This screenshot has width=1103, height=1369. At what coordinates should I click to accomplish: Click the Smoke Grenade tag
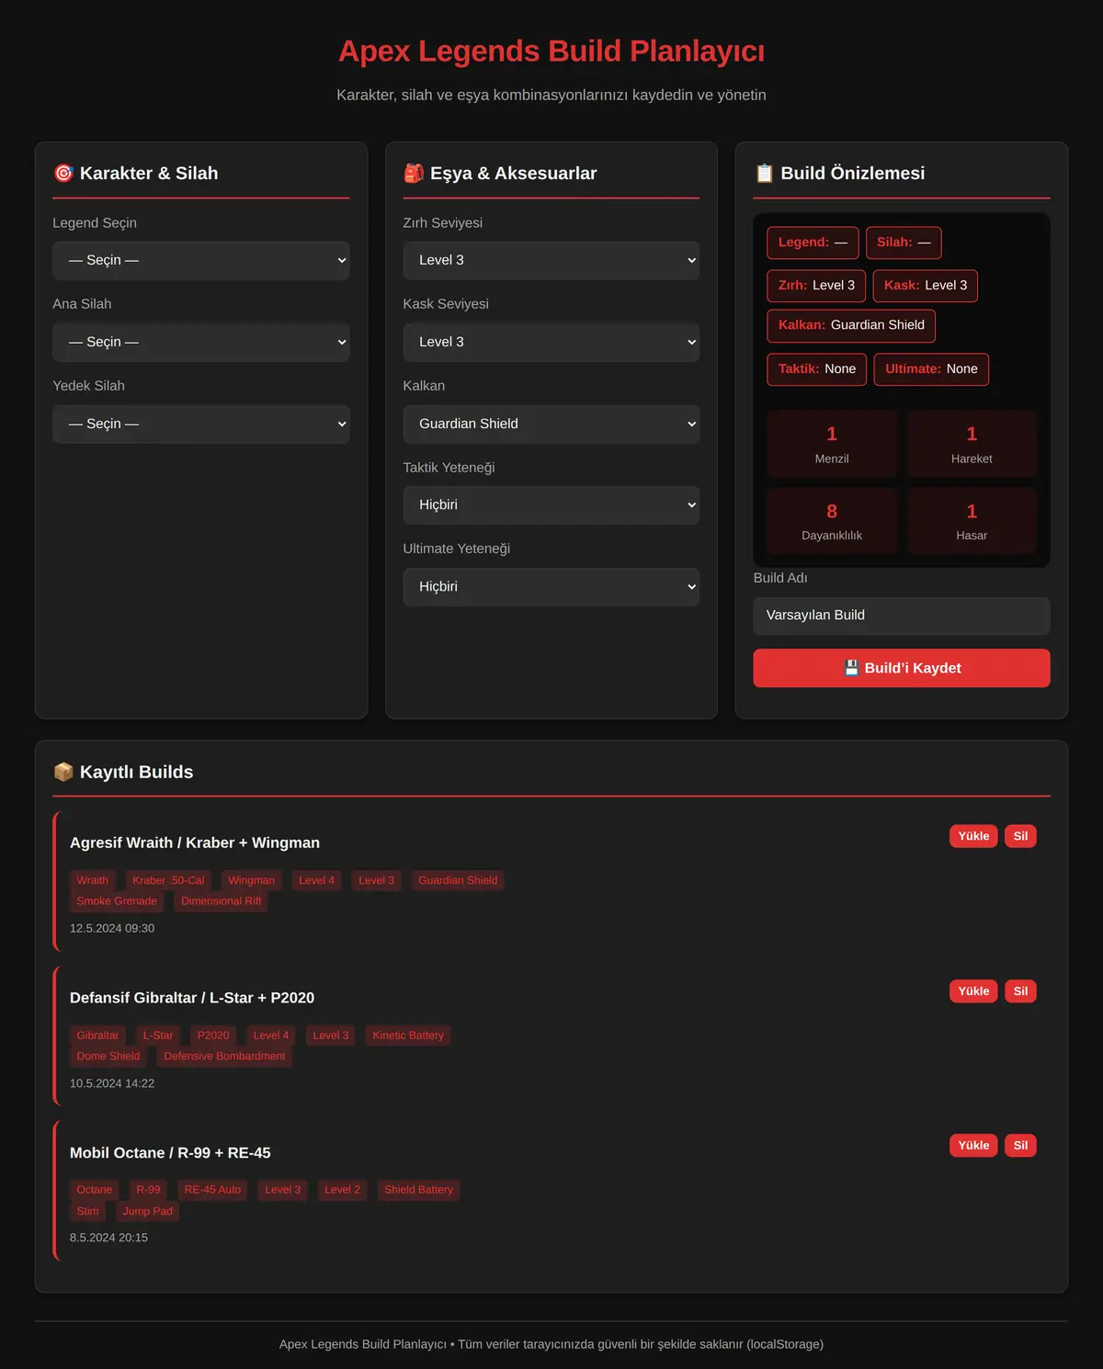117,901
